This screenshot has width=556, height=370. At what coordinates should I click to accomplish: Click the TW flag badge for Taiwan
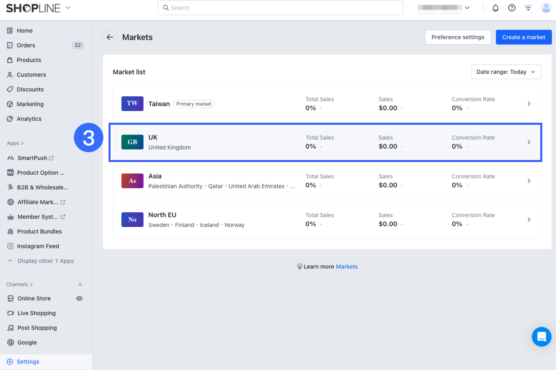coord(132,104)
